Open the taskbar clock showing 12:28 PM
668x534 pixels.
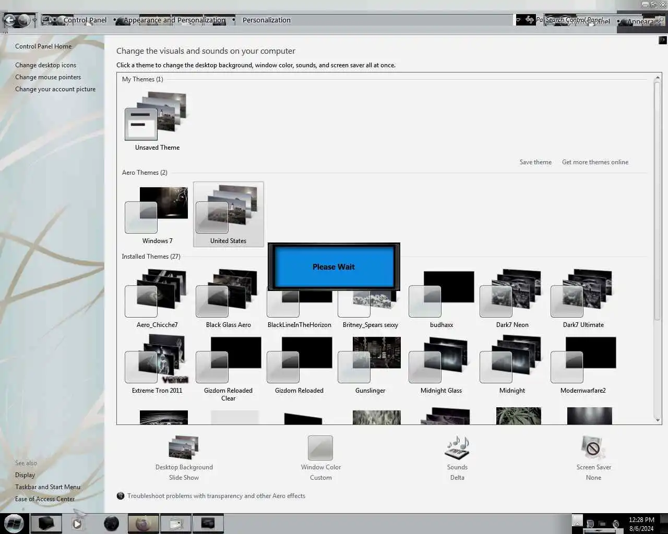point(641,524)
